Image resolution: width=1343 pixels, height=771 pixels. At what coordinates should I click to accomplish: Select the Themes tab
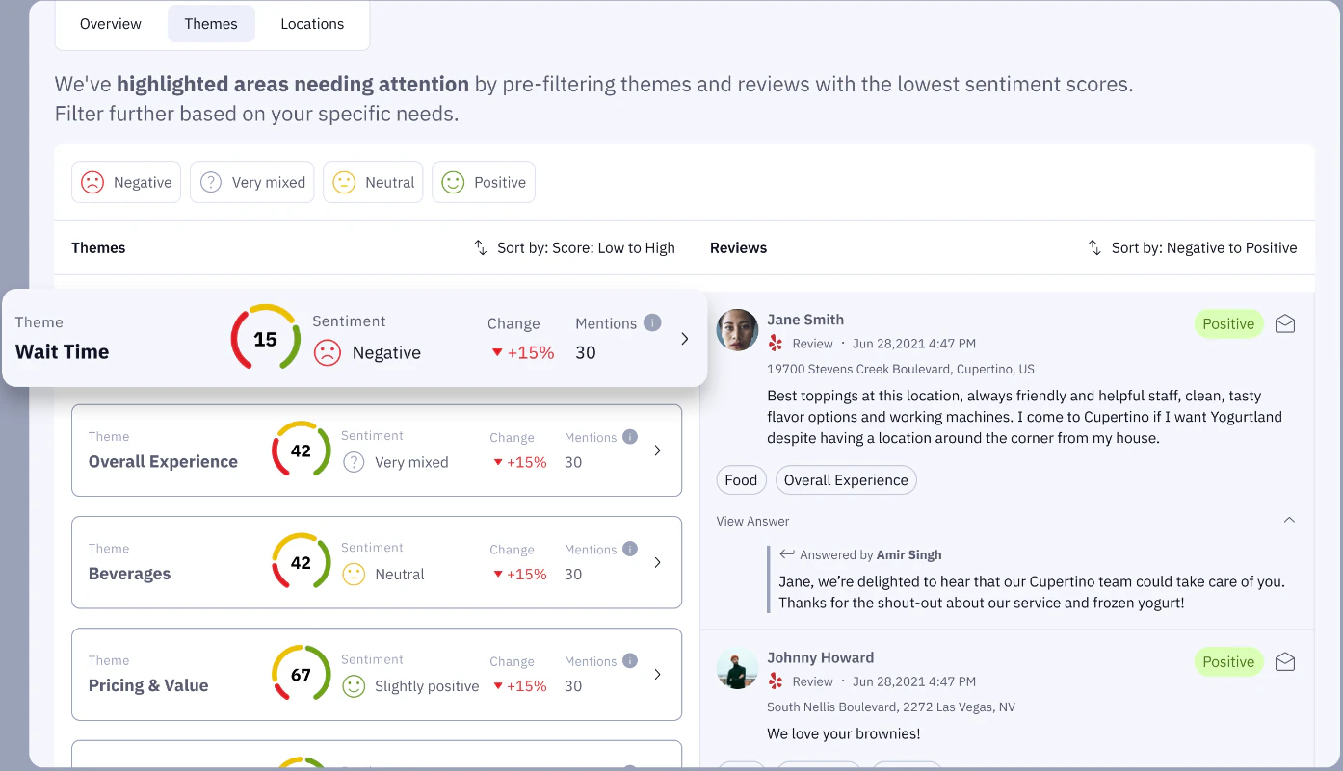pos(211,24)
